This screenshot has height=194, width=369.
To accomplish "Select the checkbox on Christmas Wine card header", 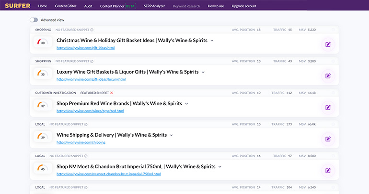I will (333, 30).
